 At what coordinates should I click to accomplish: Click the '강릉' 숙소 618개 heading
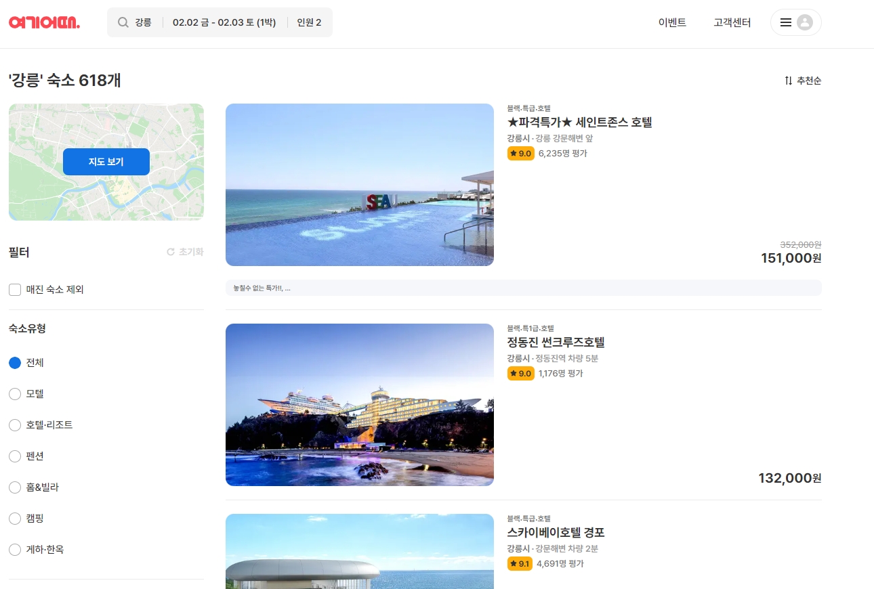(65, 81)
